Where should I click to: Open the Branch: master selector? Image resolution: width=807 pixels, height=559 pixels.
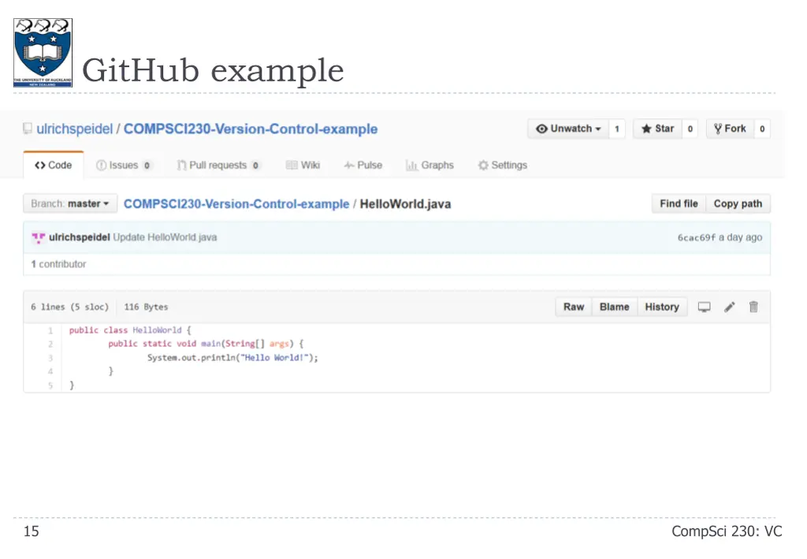click(x=70, y=204)
